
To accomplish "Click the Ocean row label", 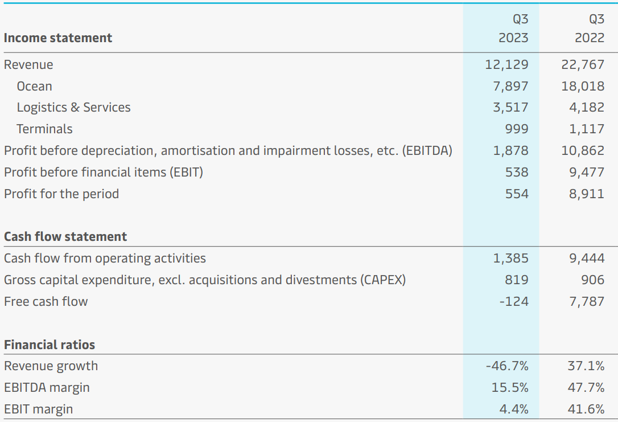I will point(34,87).
